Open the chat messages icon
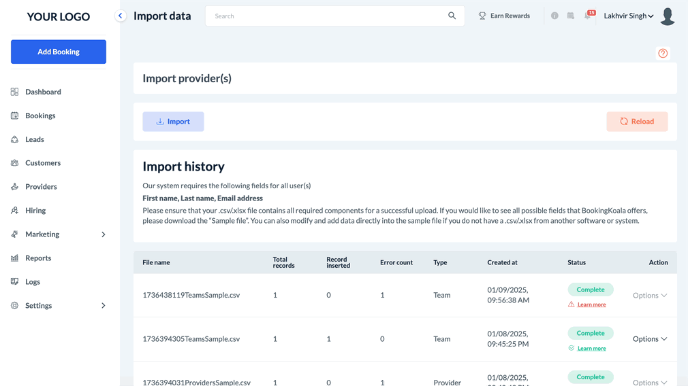 point(571,16)
